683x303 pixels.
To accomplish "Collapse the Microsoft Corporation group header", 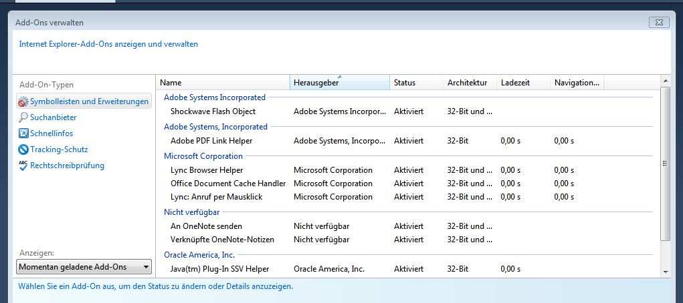I will [205, 156].
